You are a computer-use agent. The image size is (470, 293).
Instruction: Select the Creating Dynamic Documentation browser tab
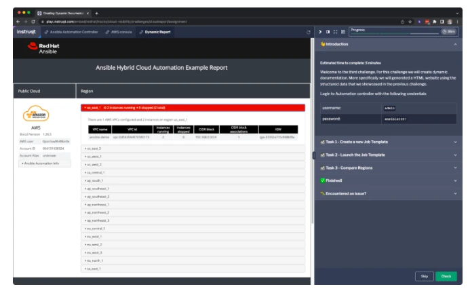pos(62,13)
